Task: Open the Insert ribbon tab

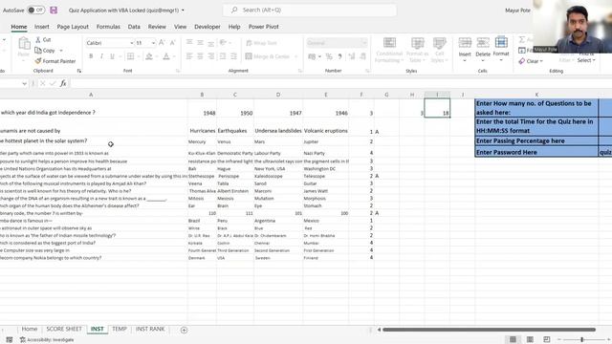Action: coord(42,27)
